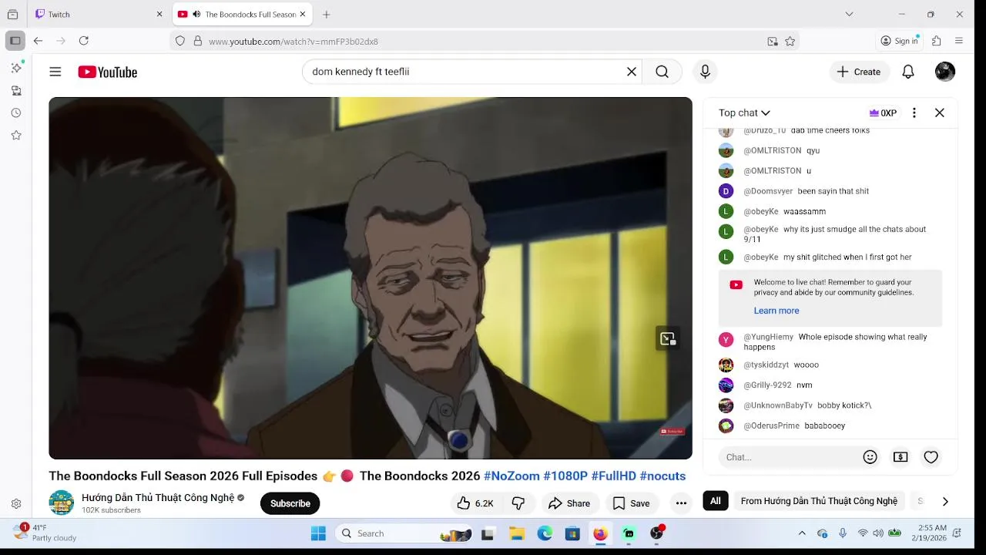
Task: Open sidebar settings gear
Action: (x=15, y=504)
